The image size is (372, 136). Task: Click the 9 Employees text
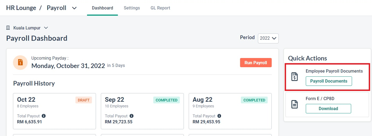(203, 106)
